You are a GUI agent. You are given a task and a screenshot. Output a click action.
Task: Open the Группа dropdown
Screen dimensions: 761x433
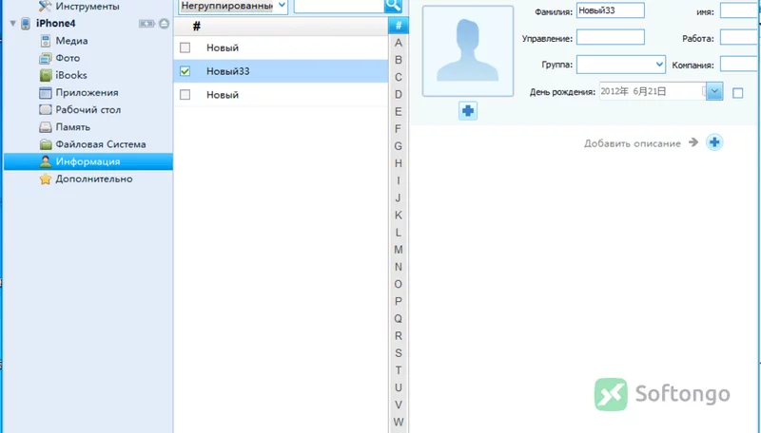tap(621, 65)
